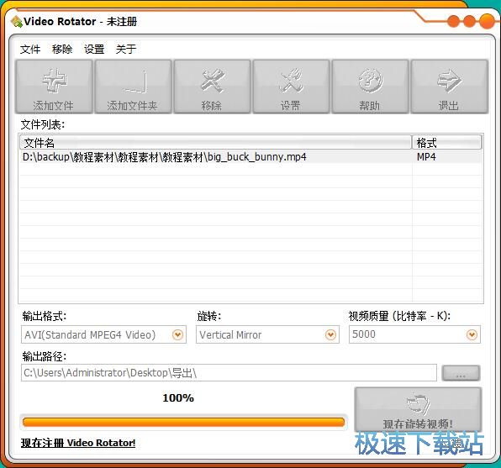The width and height of the screenshot is (501, 468).
Task: Open the 文件 menu
Action: pyautogui.click(x=30, y=50)
